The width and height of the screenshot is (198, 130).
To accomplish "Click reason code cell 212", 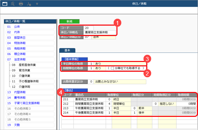I will click(x=67, y=104).
